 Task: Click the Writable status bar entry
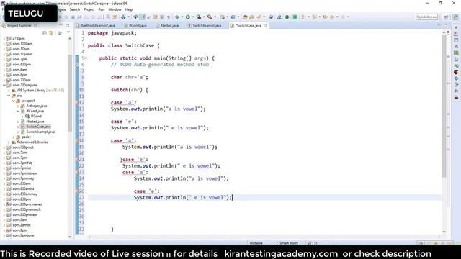click(256, 243)
